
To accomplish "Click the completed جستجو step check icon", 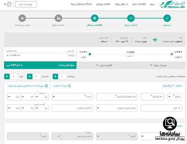I will click(167, 18).
